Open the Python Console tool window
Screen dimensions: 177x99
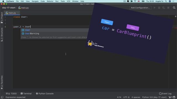coord(45,94)
